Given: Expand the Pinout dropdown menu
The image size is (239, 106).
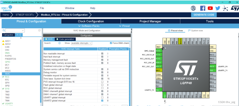Looking at the screenshot, I should click(125, 26).
